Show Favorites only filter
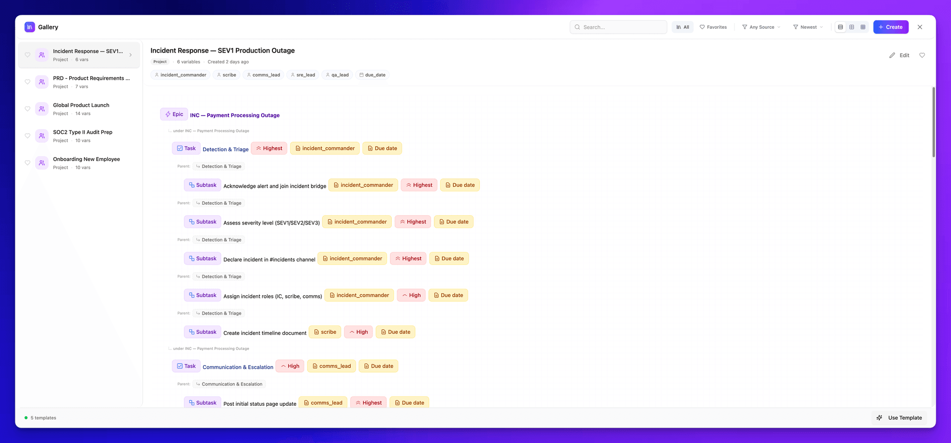This screenshot has width=951, height=443. (x=713, y=27)
